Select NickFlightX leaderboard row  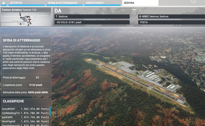point(25,122)
